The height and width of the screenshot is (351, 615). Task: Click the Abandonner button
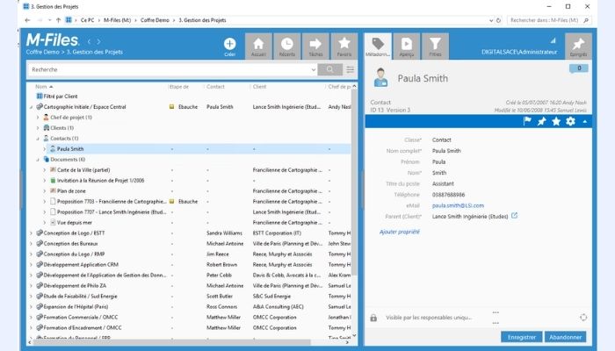point(565,337)
